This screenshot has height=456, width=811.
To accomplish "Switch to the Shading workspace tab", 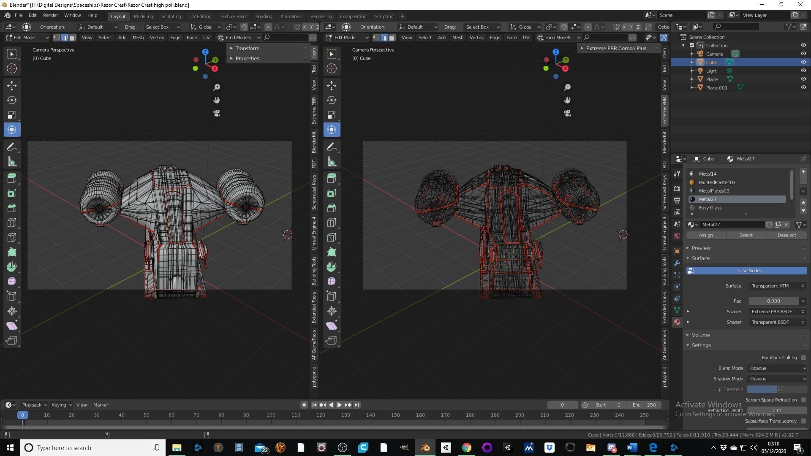I will [x=264, y=16].
